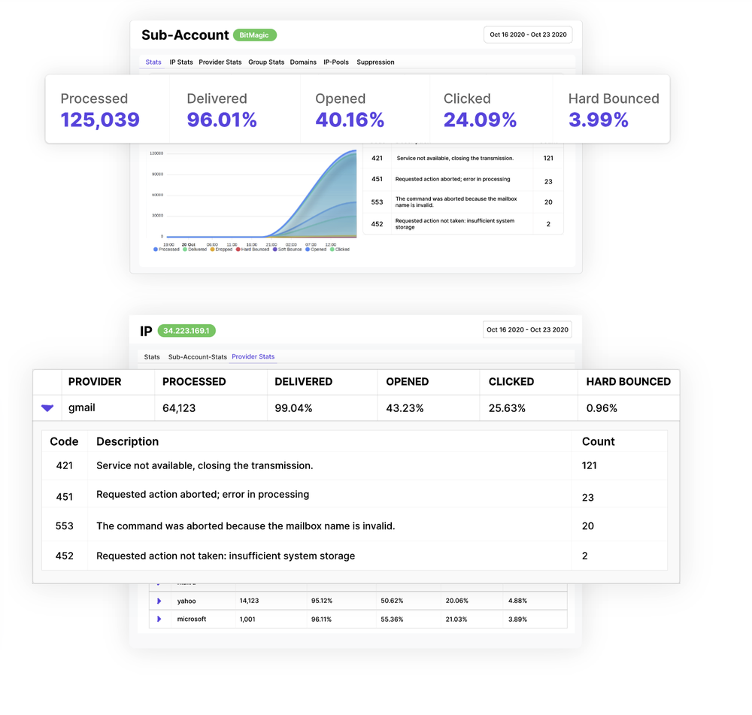This screenshot has height=715, width=752.
Task: Collapse the gmail provider row
Action: click(x=47, y=407)
